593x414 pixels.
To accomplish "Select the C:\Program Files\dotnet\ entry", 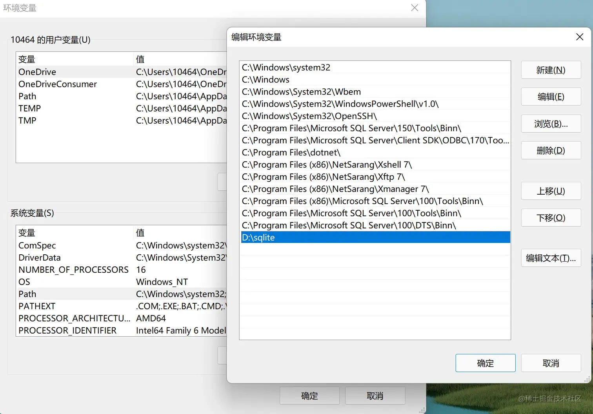I will tap(375, 153).
